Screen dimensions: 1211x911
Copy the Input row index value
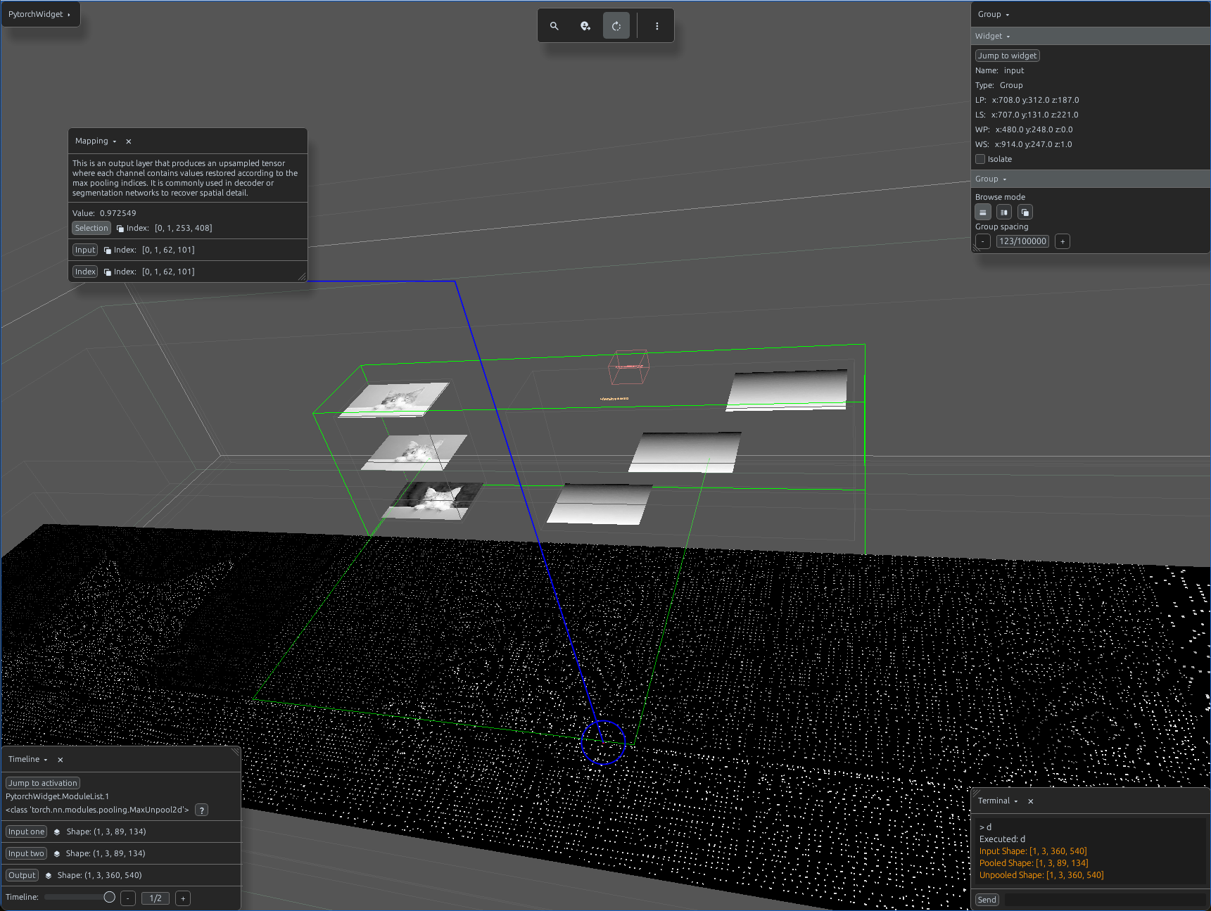pos(108,250)
